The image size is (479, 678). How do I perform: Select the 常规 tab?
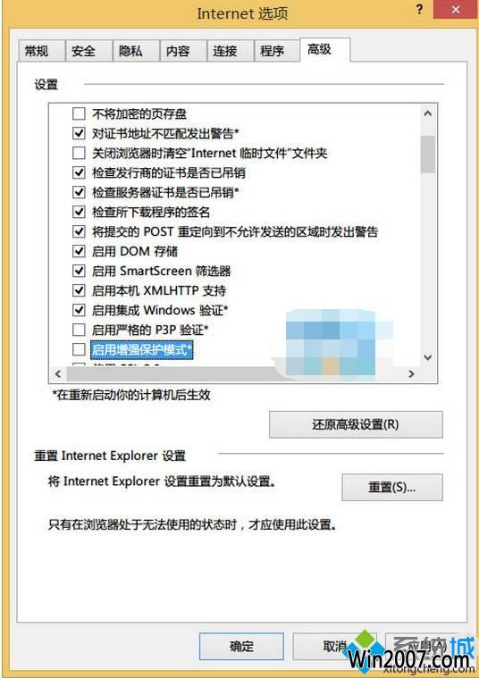pyautogui.click(x=36, y=51)
